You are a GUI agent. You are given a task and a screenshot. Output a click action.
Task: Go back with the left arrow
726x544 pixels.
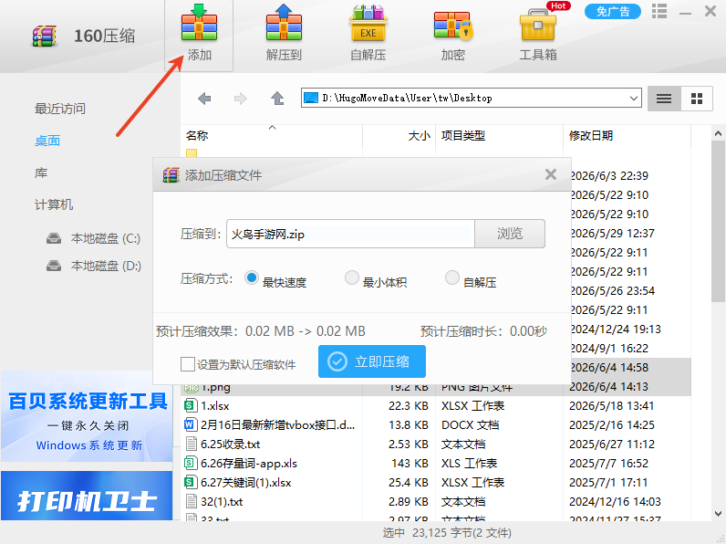(x=204, y=99)
